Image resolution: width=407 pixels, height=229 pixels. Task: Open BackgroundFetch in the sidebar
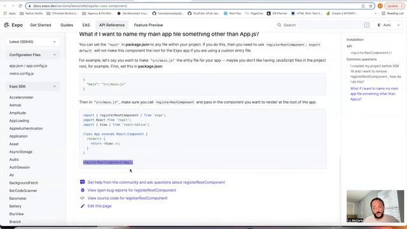pos(24,183)
